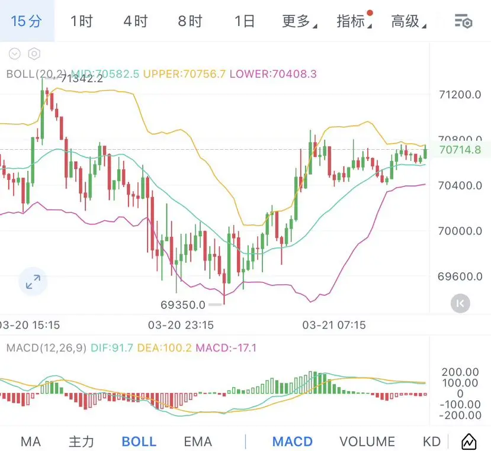Open chart settings list icon at top right
This screenshot has height=451, width=491.
tap(463, 21)
